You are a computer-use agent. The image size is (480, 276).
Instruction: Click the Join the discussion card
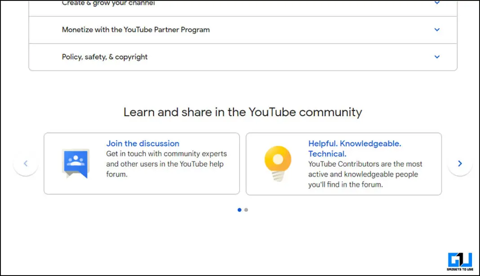coord(142,163)
